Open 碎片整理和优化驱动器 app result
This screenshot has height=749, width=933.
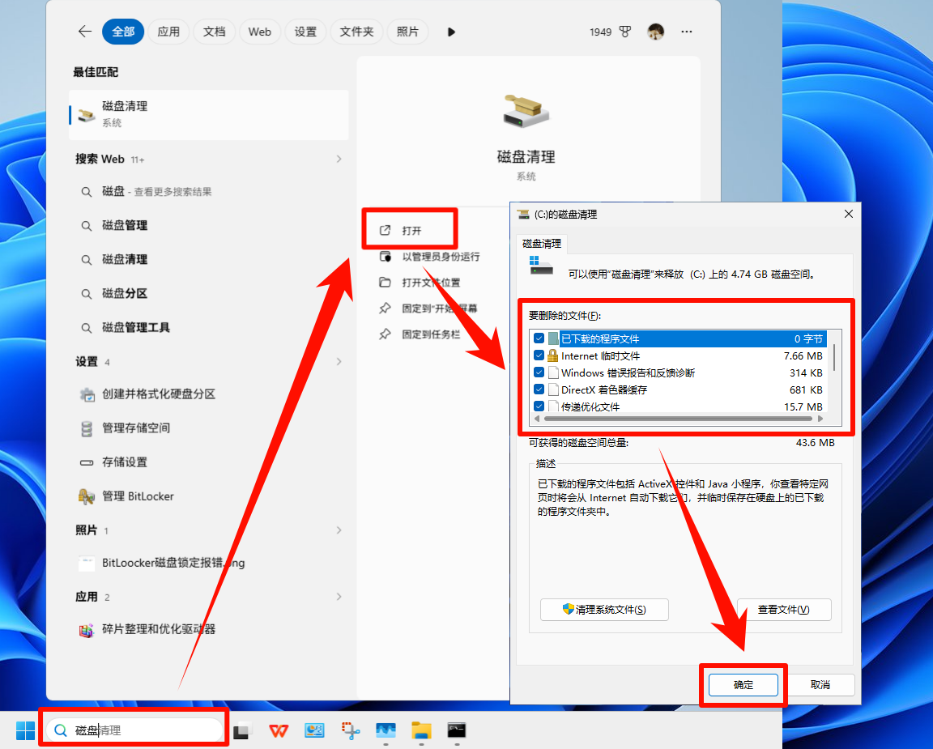[x=209, y=629]
